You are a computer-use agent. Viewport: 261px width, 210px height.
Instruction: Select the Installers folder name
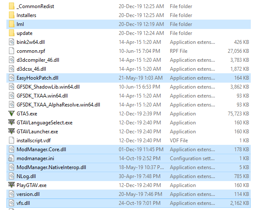(x=26, y=15)
